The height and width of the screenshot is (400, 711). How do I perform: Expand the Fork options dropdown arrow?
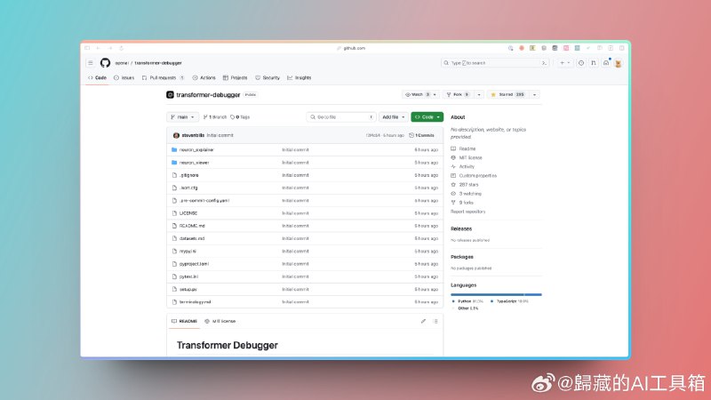point(479,95)
